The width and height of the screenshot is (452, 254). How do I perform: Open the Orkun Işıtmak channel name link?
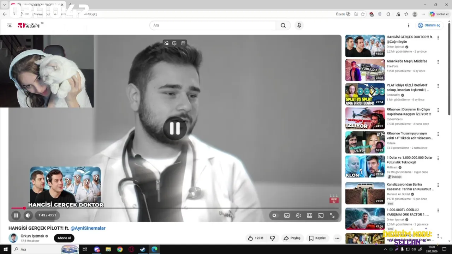(x=32, y=236)
